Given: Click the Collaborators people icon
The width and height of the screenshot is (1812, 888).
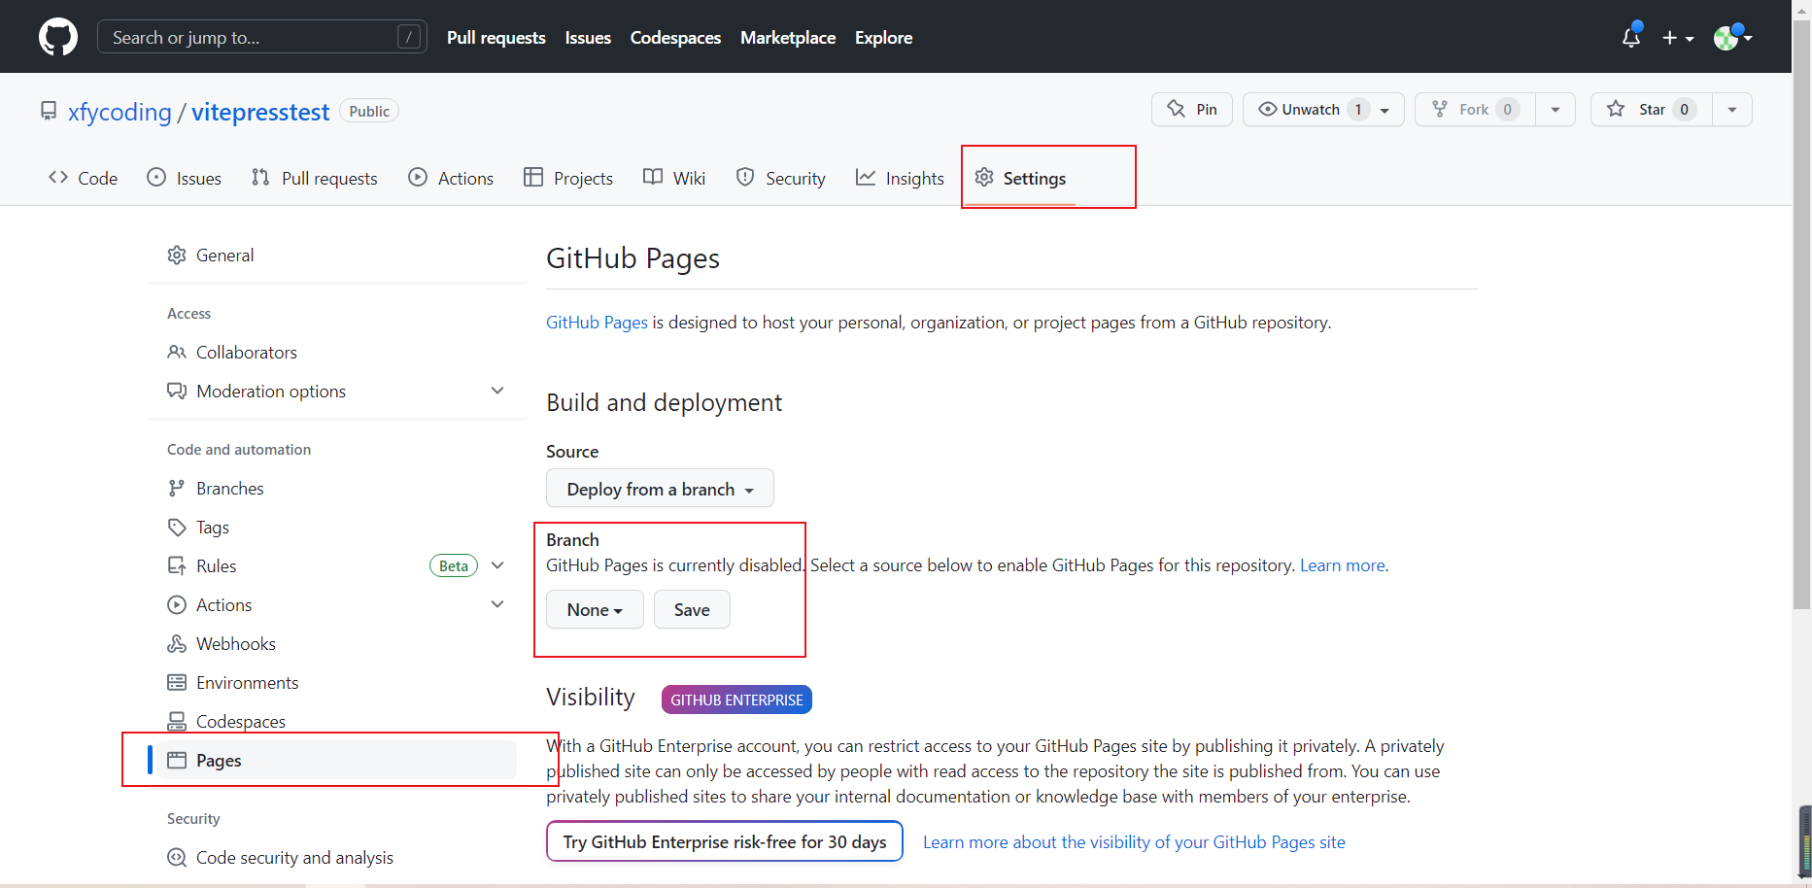Looking at the screenshot, I should 177,352.
